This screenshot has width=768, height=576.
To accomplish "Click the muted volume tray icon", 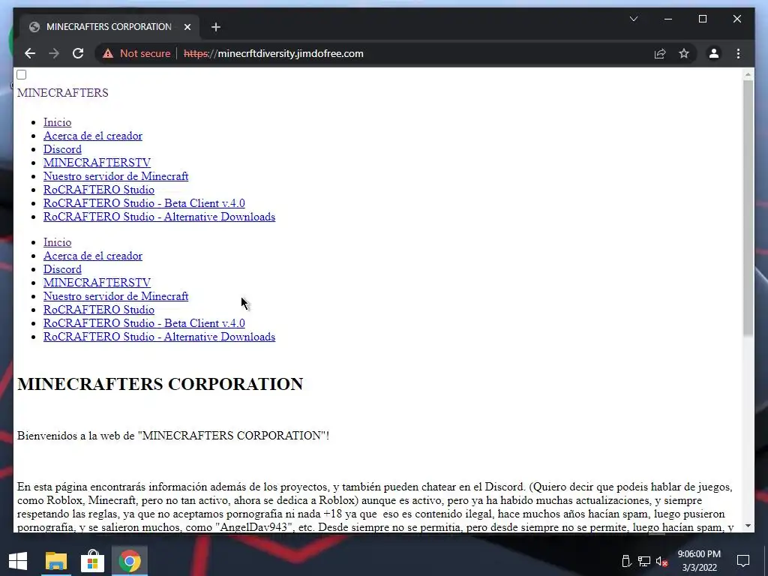I will (x=661, y=561).
